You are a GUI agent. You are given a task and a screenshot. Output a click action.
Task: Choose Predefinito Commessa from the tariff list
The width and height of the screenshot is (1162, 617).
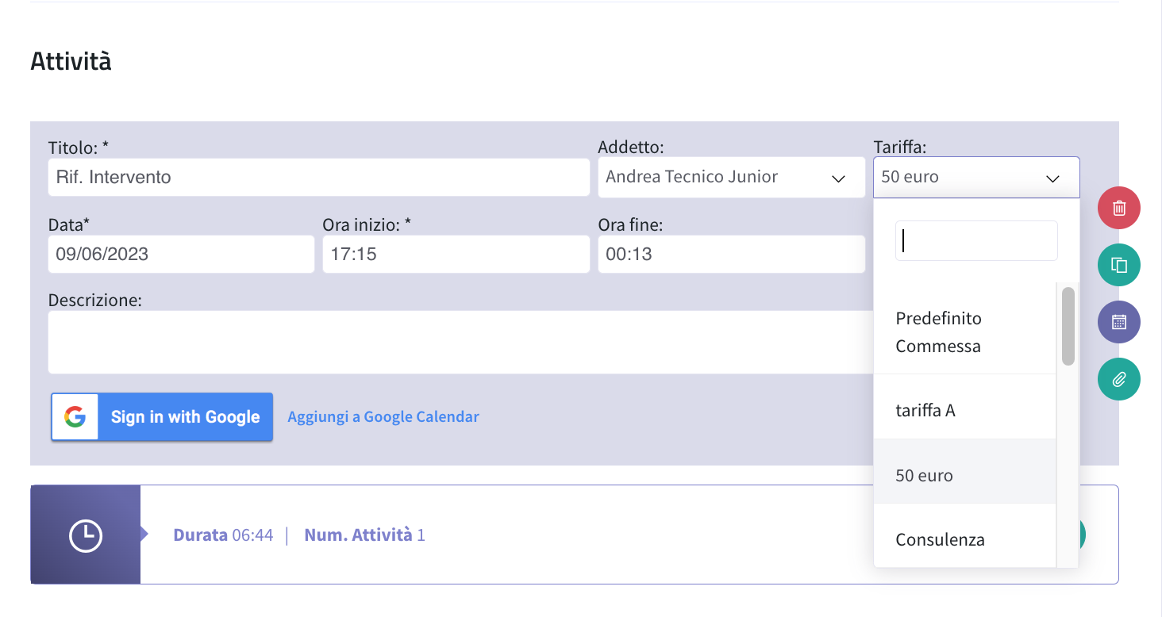965,332
